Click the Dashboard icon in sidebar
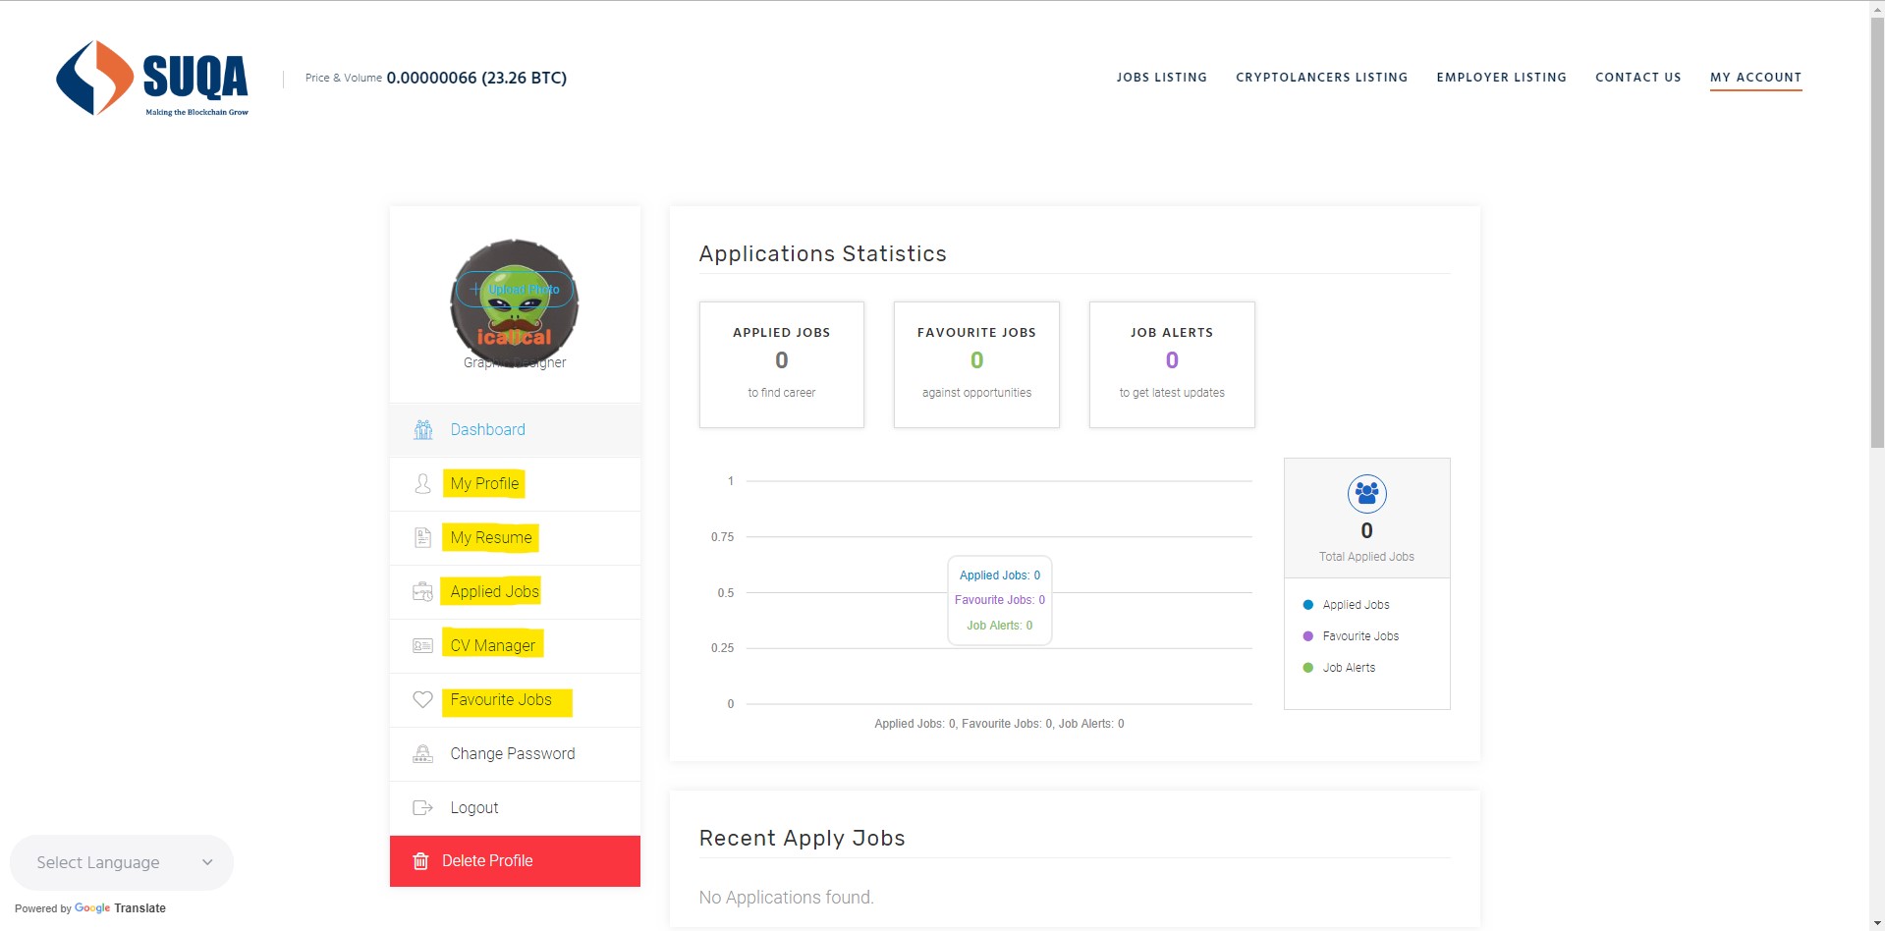This screenshot has width=1885, height=931. pyautogui.click(x=423, y=429)
